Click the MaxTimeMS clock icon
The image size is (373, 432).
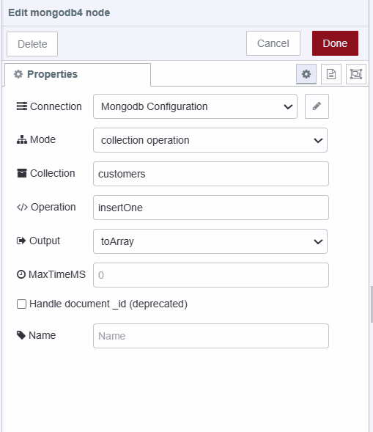coord(21,274)
